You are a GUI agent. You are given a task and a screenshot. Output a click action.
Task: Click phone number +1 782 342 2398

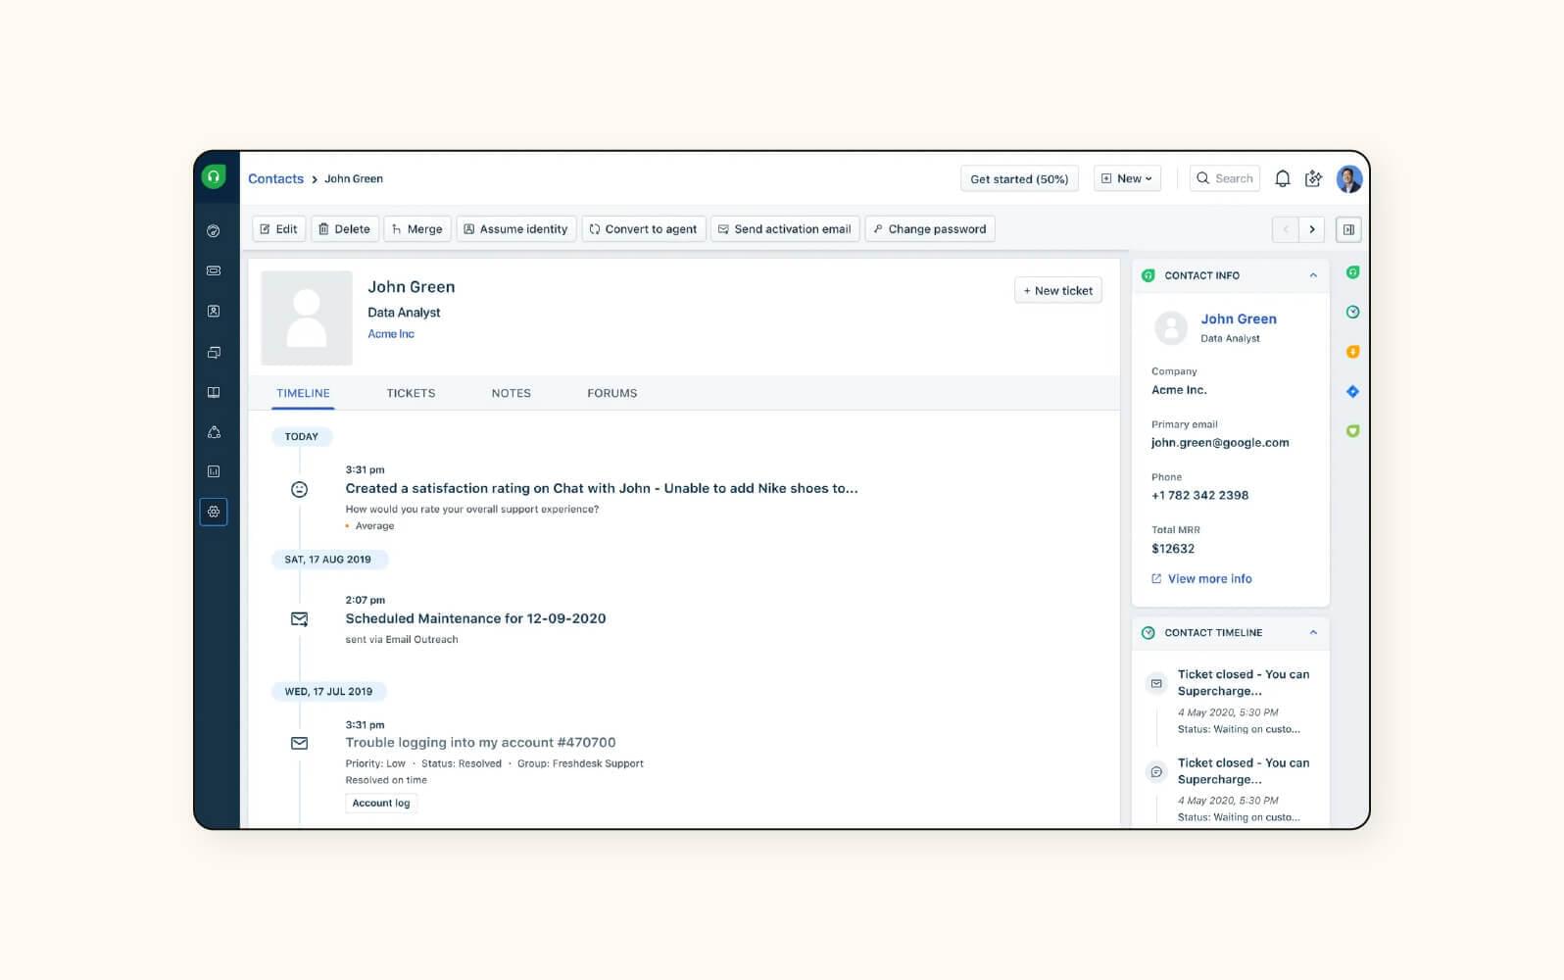click(x=1199, y=496)
